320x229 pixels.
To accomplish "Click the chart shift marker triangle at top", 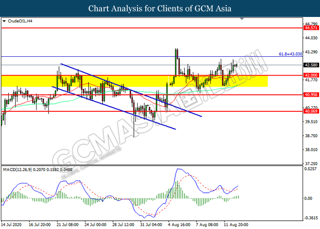I will coord(242,19).
